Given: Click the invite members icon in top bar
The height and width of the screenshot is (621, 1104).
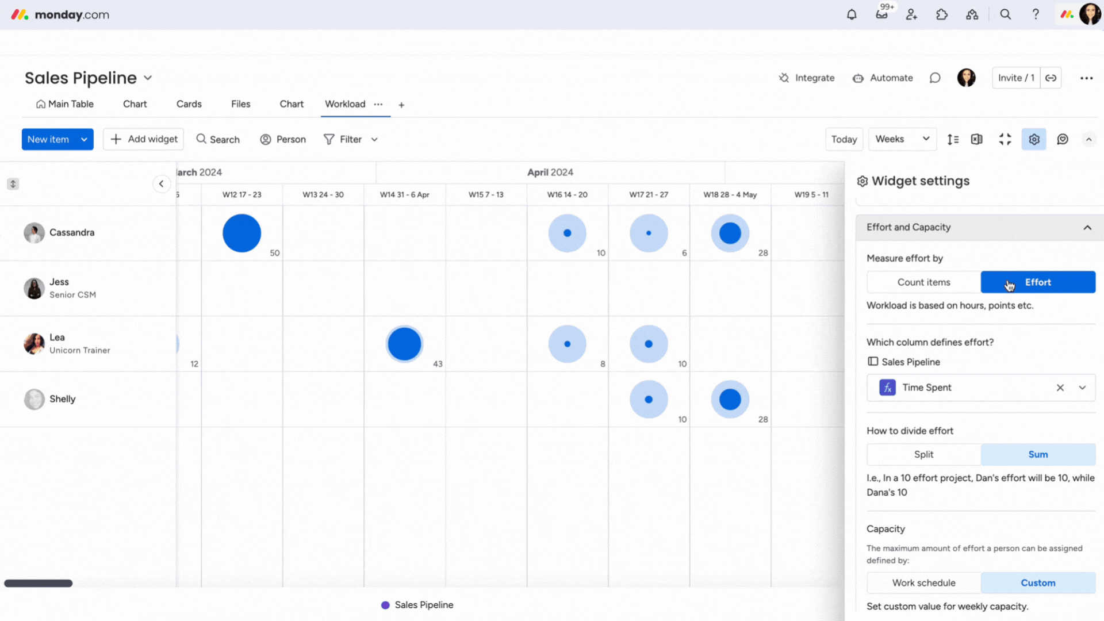Looking at the screenshot, I should tap(911, 14).
